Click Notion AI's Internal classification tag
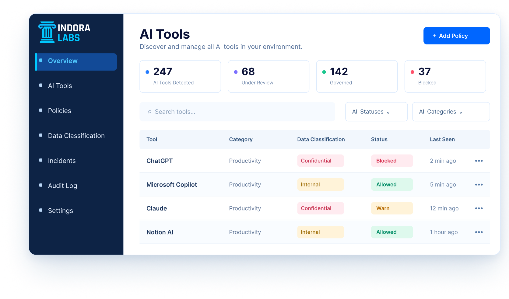Screen dimensions: 509x299 click(x=321, y=232)
